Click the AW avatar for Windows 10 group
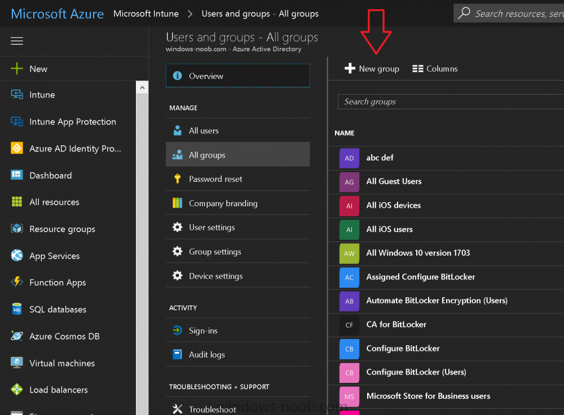 pyautogui.click(x=349, y=253)
